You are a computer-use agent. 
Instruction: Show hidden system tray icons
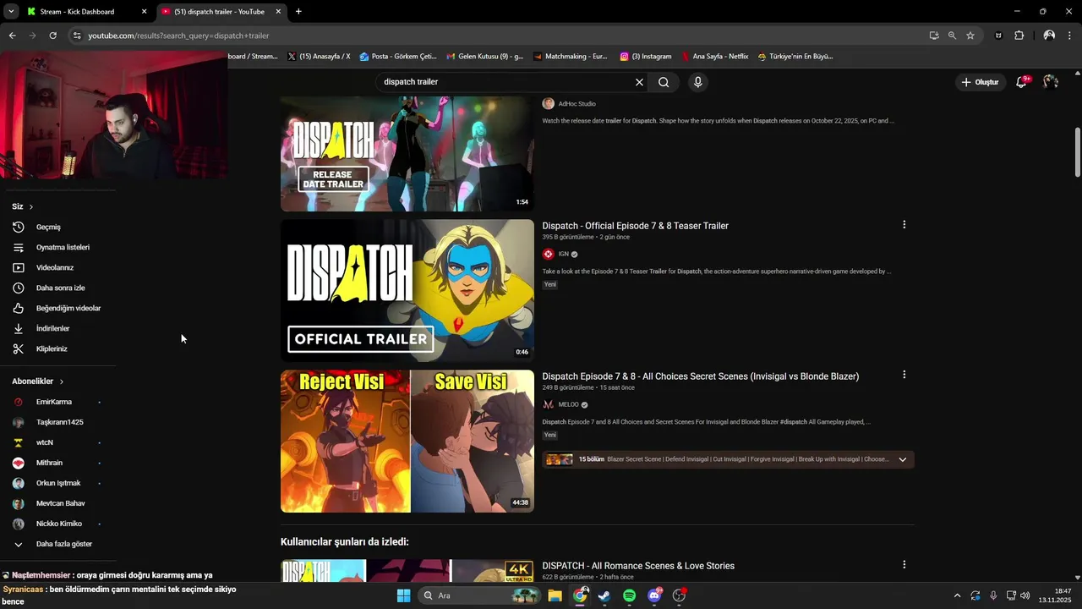pos(957,595)
